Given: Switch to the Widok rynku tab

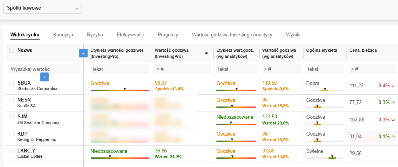Looking at the screenshot, I should click(x=25, y=35).
